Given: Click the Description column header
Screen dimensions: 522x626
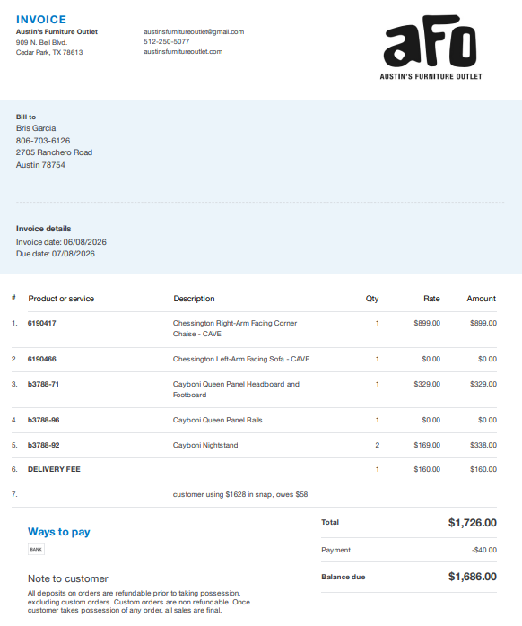Looking at the screenshot, I should point(194,299).
